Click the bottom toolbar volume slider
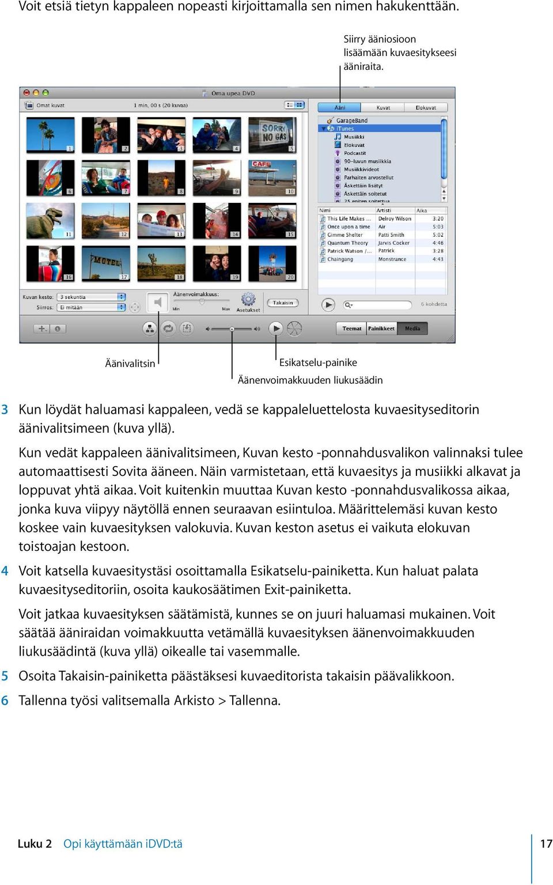 point(232,329)
